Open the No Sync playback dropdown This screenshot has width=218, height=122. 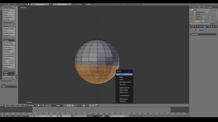pos(94,116)
